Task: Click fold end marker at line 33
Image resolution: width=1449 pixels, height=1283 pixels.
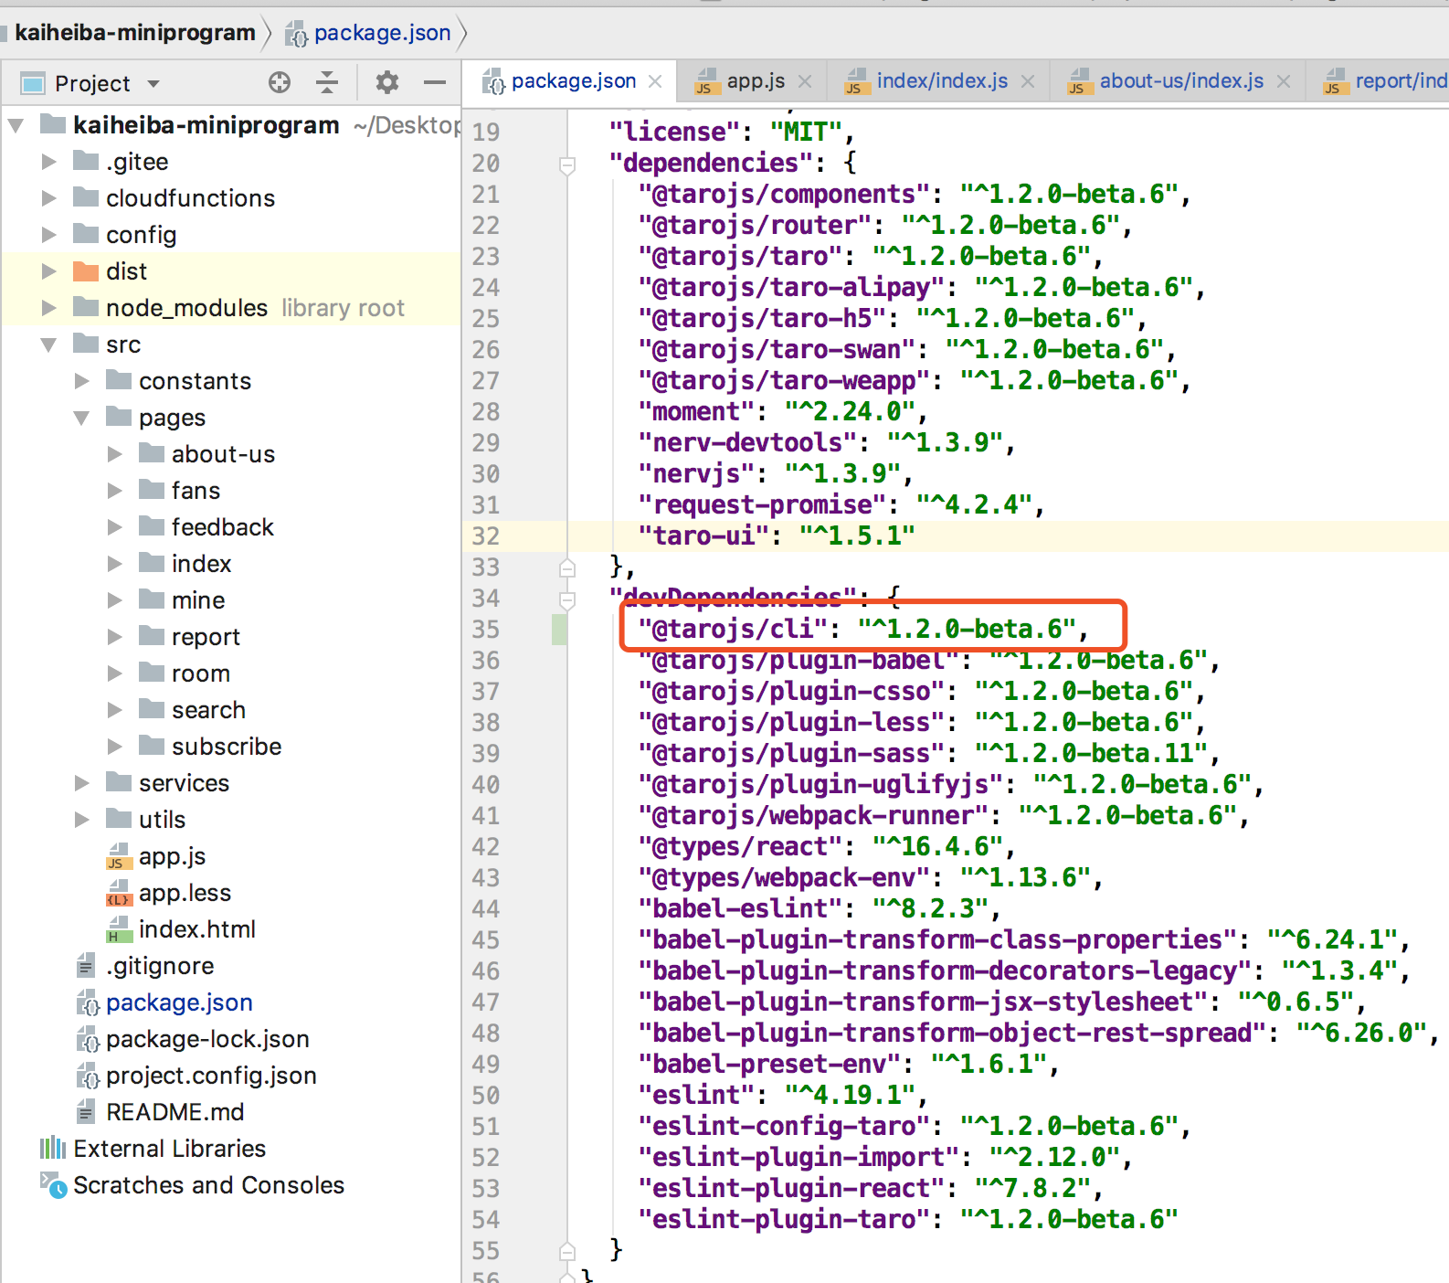Action: pyautogui.click(x=567, y=567)
